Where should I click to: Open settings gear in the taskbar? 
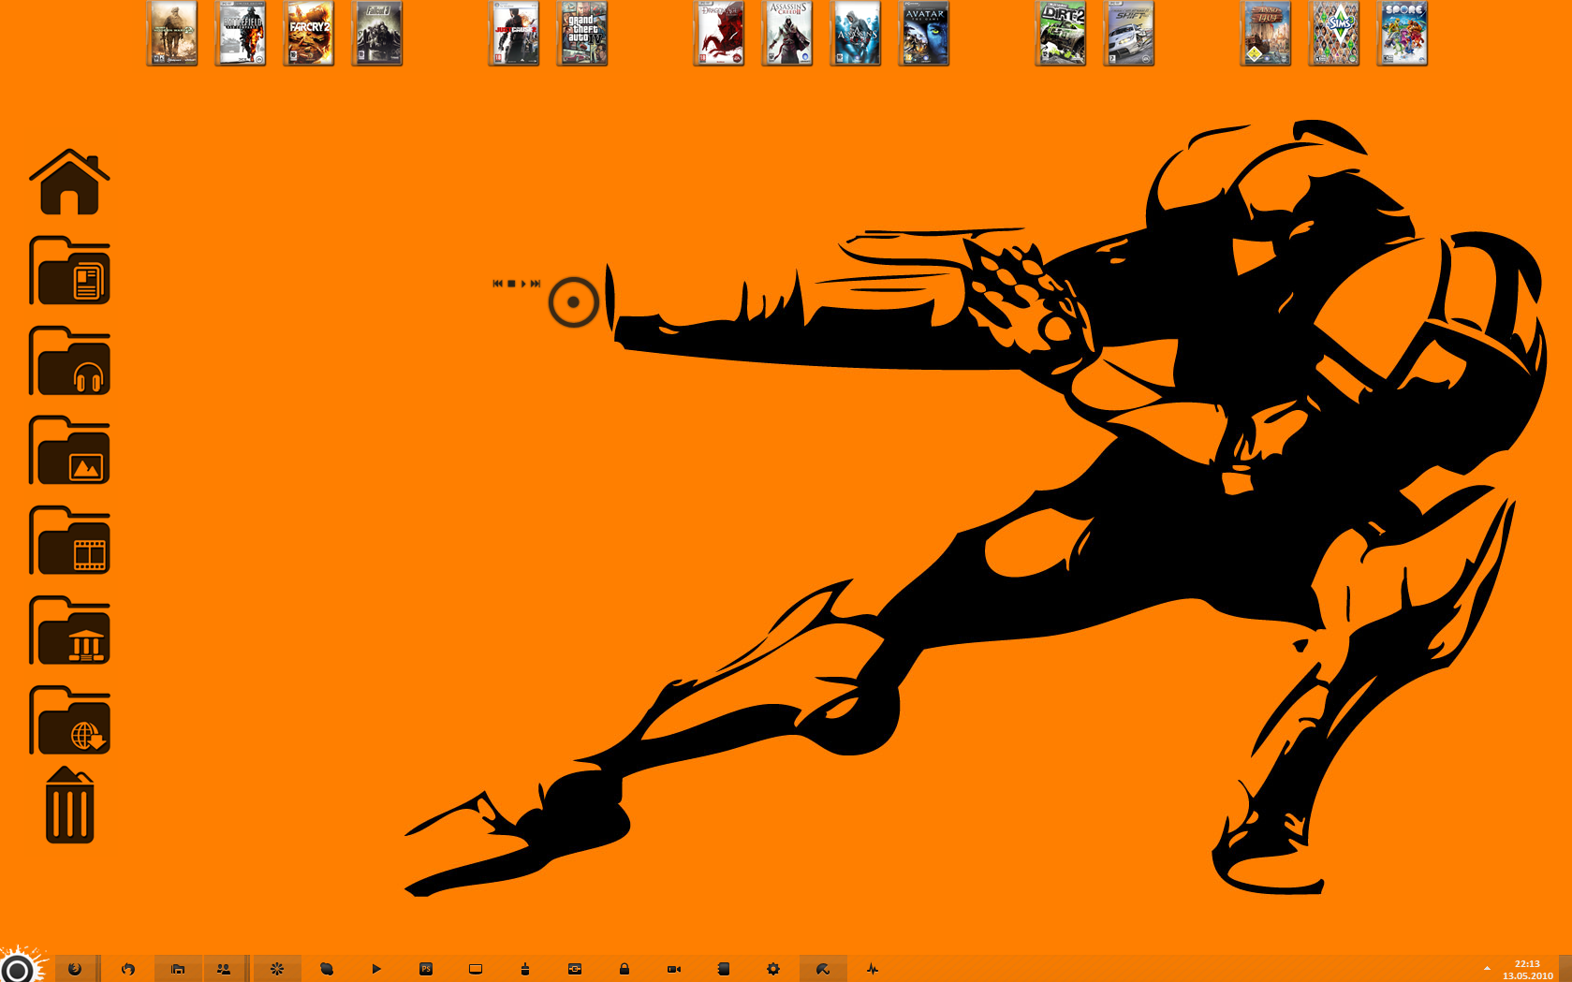[x=773, y=969]
